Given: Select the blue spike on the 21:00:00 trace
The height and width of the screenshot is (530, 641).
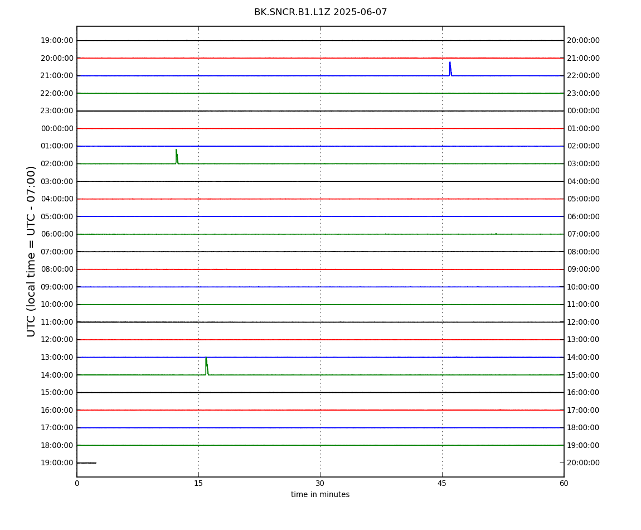Looking at the screenshot, I should (x=450, y=69).
